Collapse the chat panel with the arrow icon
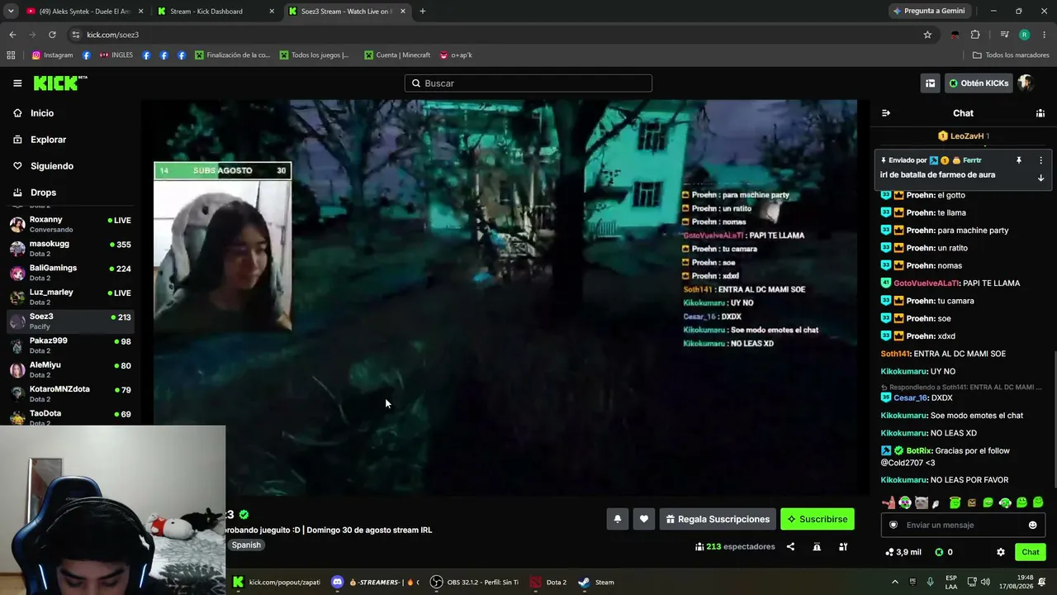This screenshot has width=1057, height=595. [x=886, y=113]
